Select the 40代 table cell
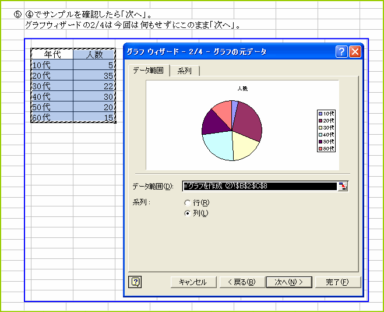The image size is (384, 312). [52, 96]
